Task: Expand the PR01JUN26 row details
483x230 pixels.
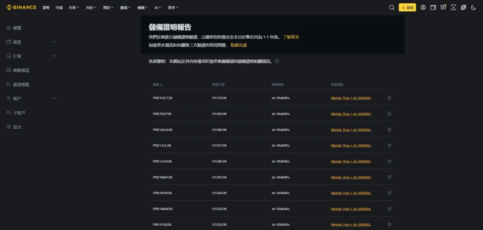Action: 389,161
